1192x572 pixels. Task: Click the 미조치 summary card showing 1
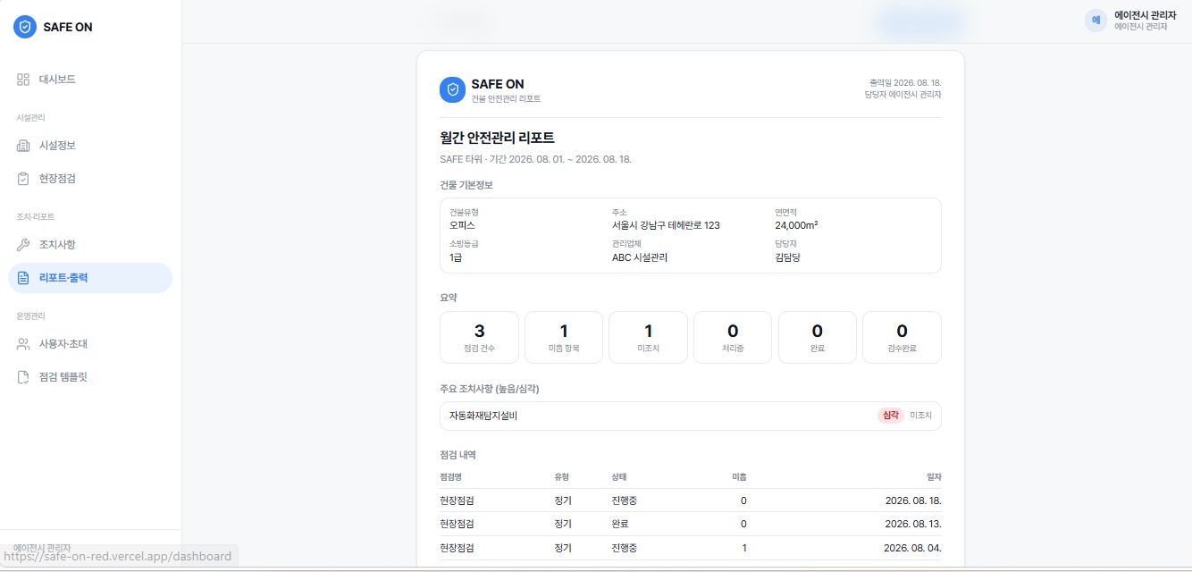[x=649, y=337]
